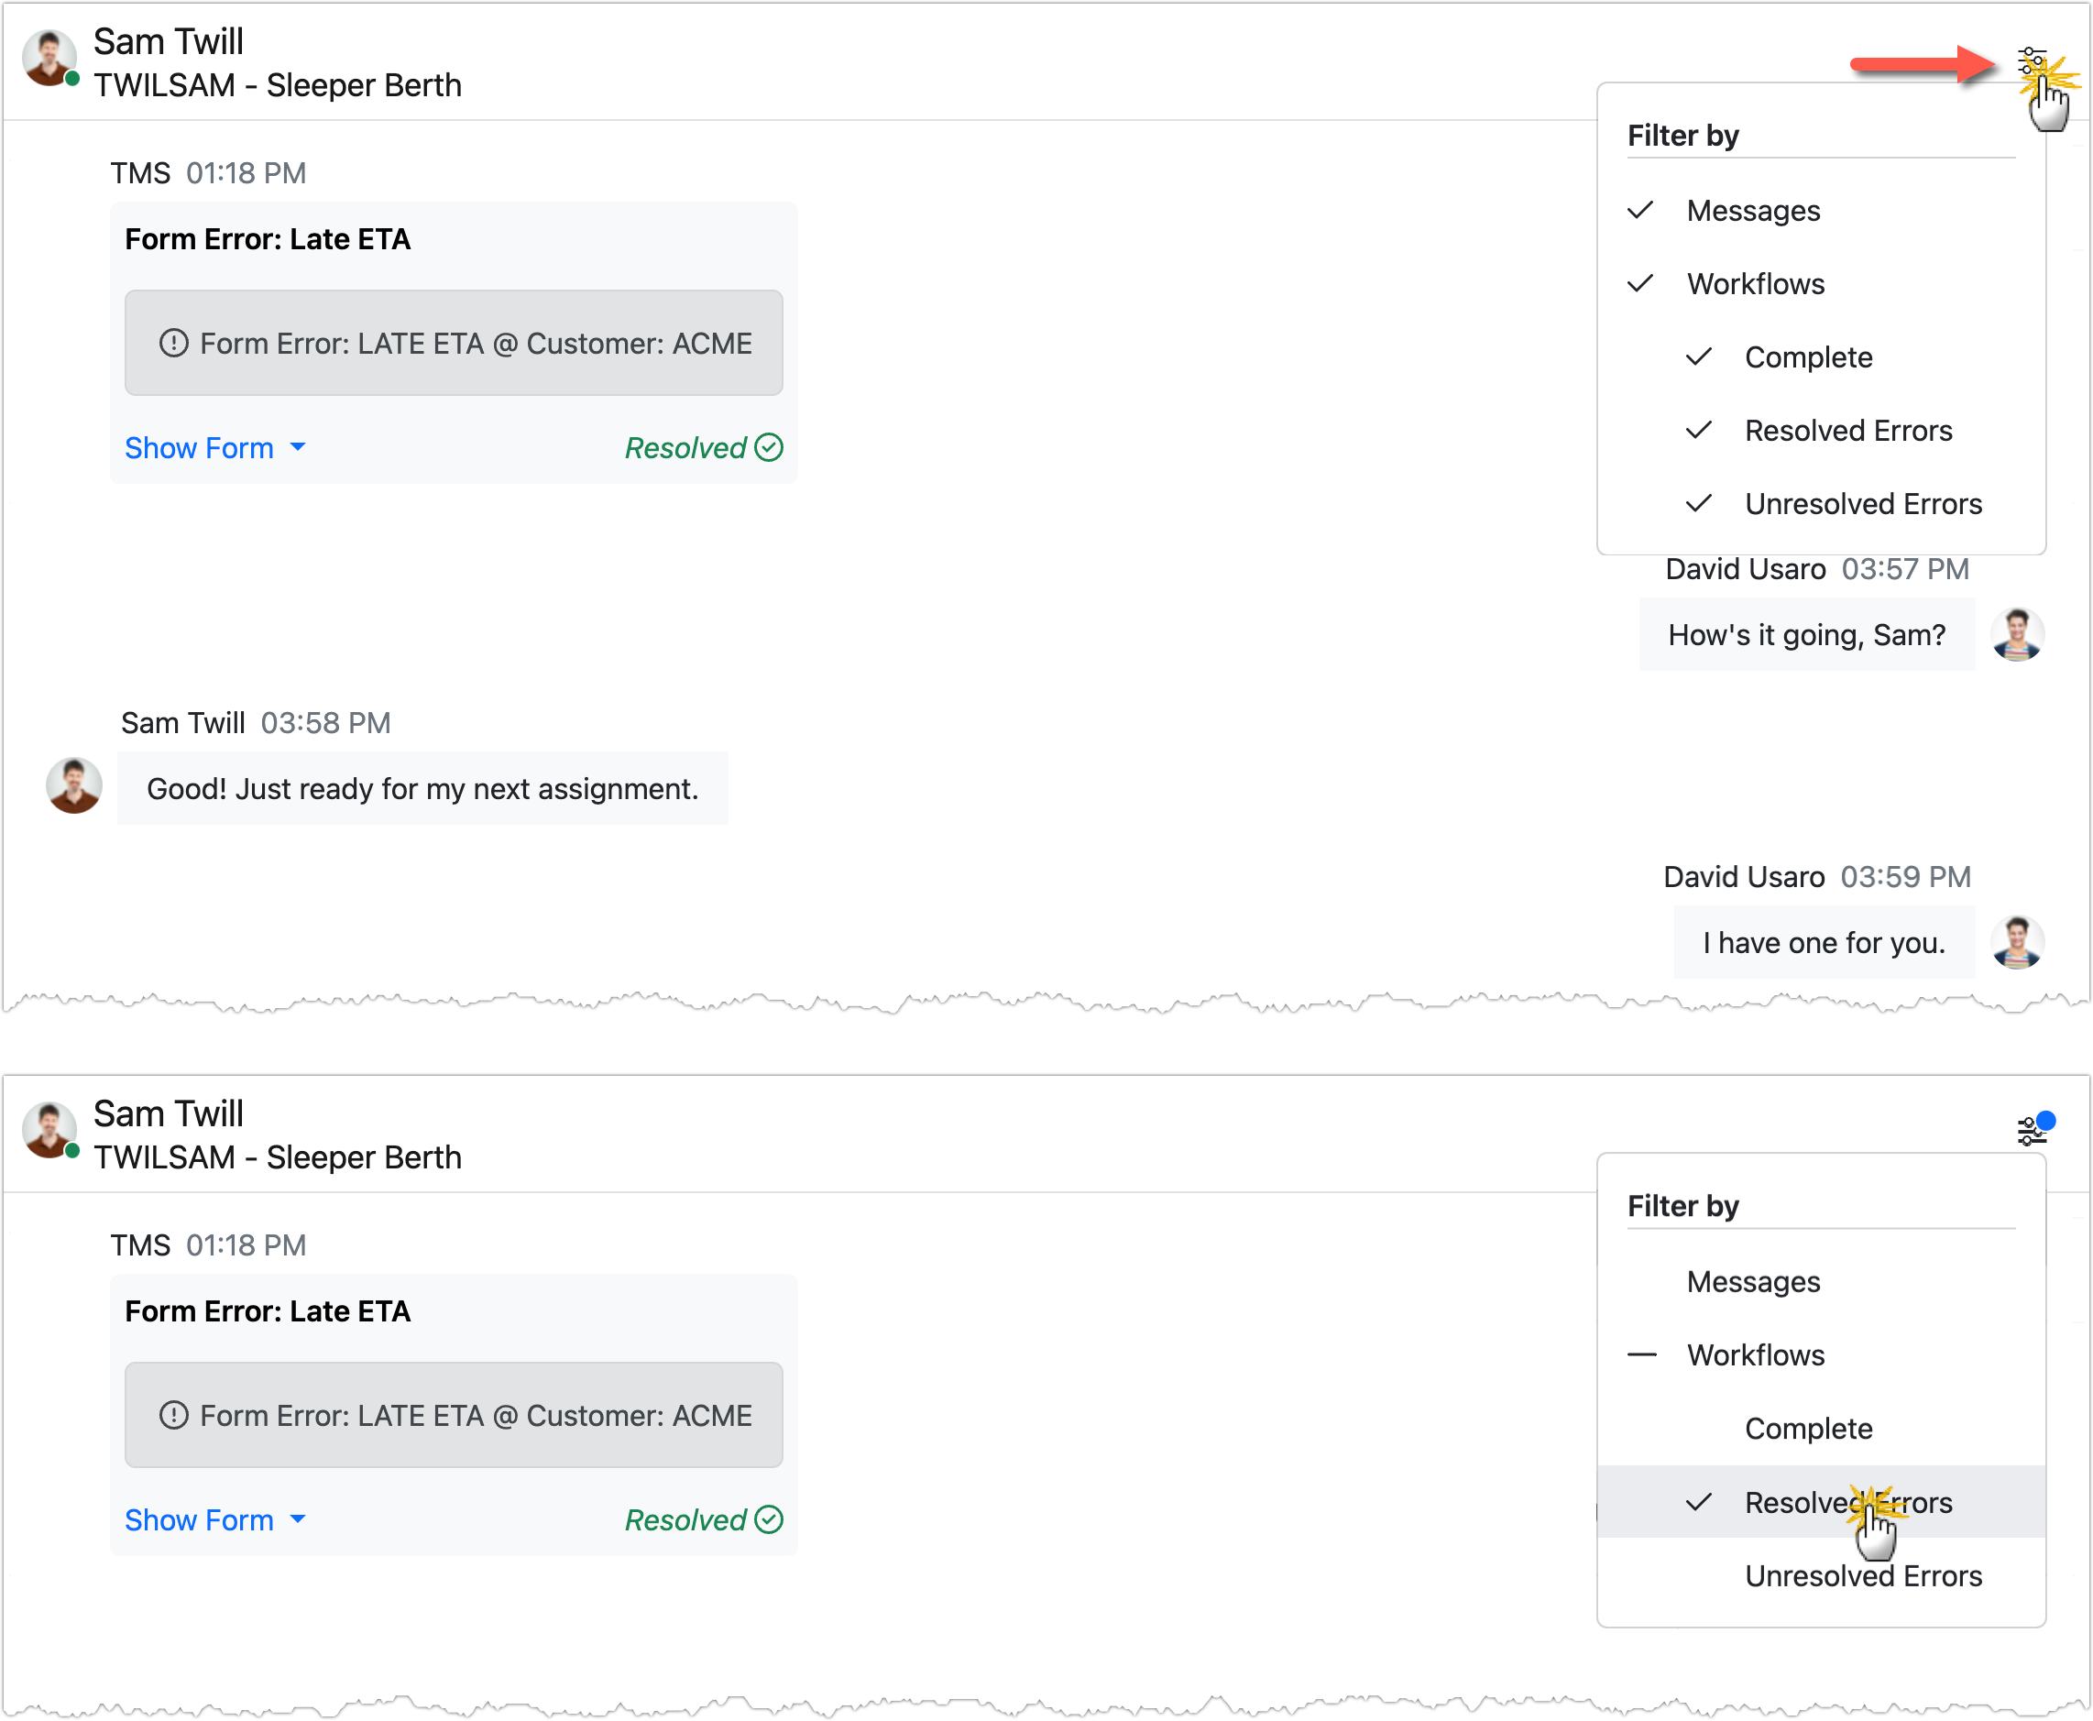Click the indeterminate Workflows checkbox dash
This screenshot has width=2093, height=1721.
tap(1641, 1354)
